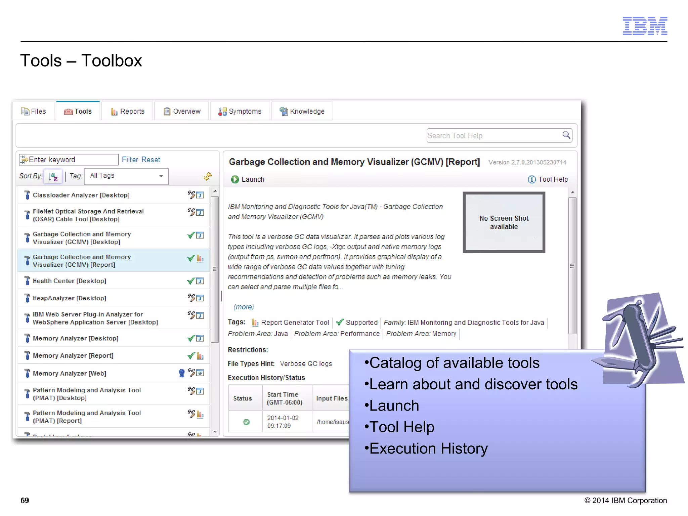
Task: Click the search magnifier icon
Action: coord(566,135)
